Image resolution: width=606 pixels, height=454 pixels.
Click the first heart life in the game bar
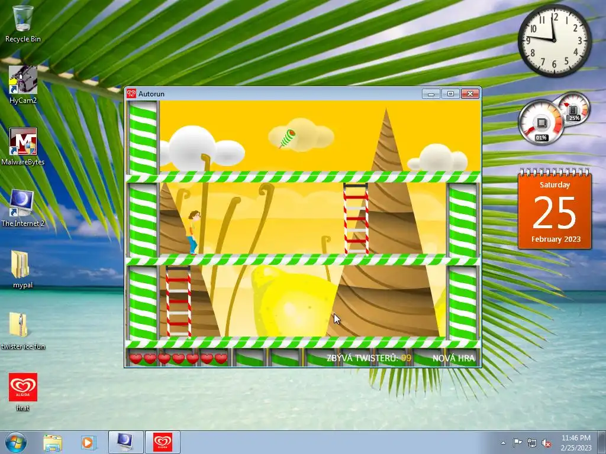click(x=136, y=359)
